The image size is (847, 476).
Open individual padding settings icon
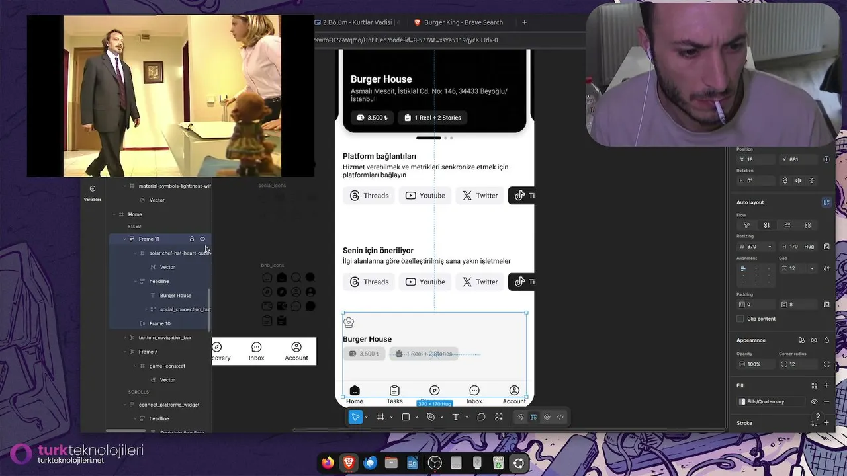pos(826,305)
